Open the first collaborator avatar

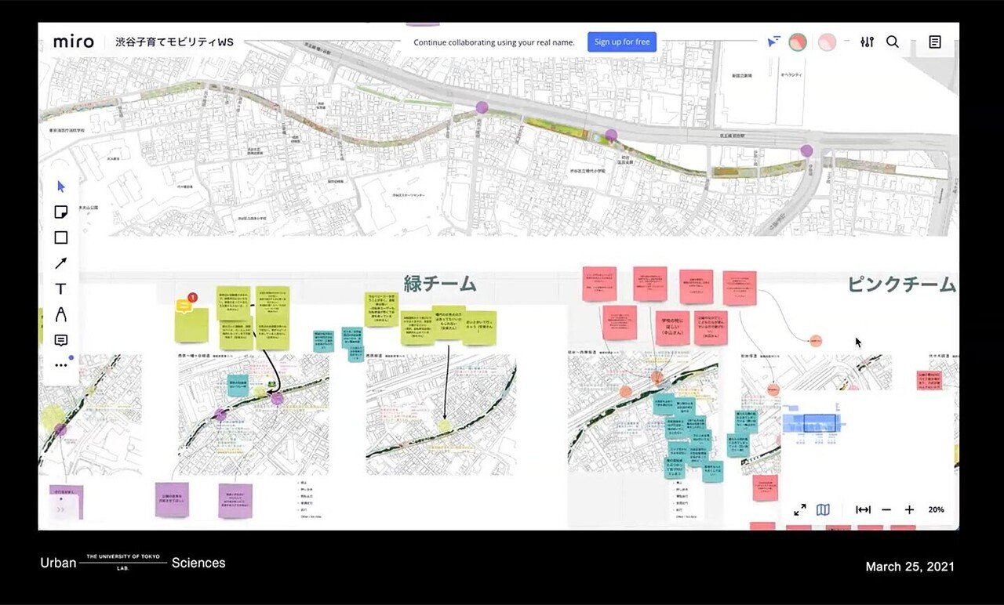[x=798, y=42]
